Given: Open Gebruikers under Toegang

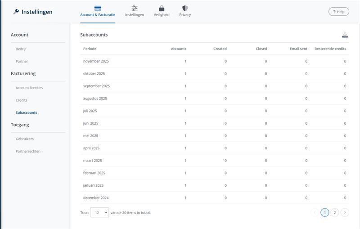Looking at the screenshot, I should pyautogui.click(x=25, y=139).
